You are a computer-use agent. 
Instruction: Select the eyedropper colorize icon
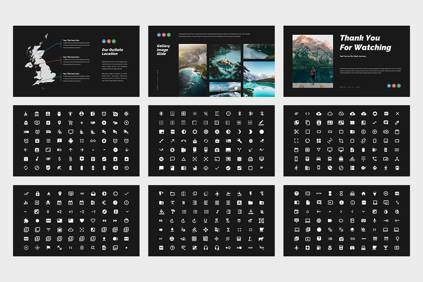[397, 123]
